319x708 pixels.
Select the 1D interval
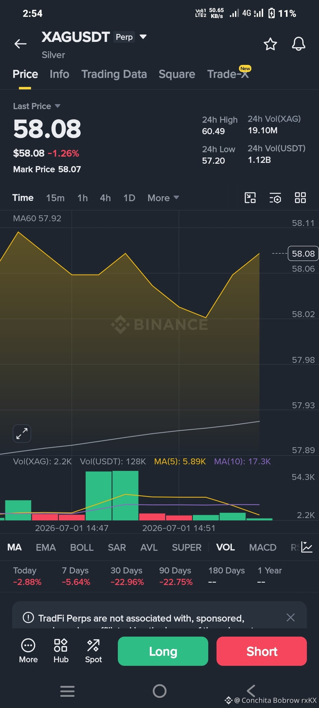[x=129, y=198]
